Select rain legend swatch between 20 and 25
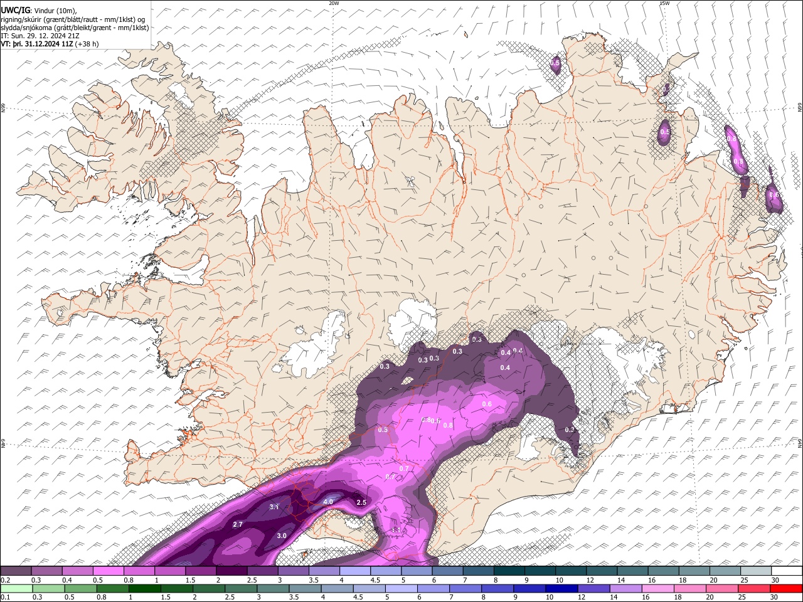The image size is (803, 602). (x=721, y=589)
